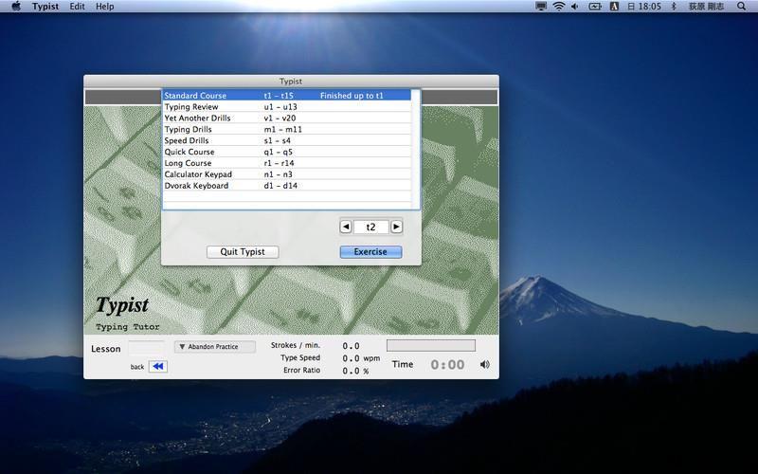The height and width of the screenshot is (474, 758).
Task: Click the t2 lesson number field
Action: 370,227
